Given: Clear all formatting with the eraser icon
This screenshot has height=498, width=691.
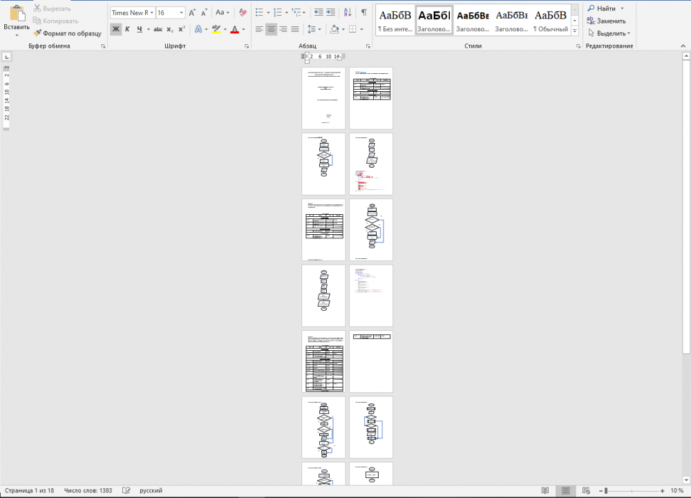Looking at the screenshot, I should [243, 12].
